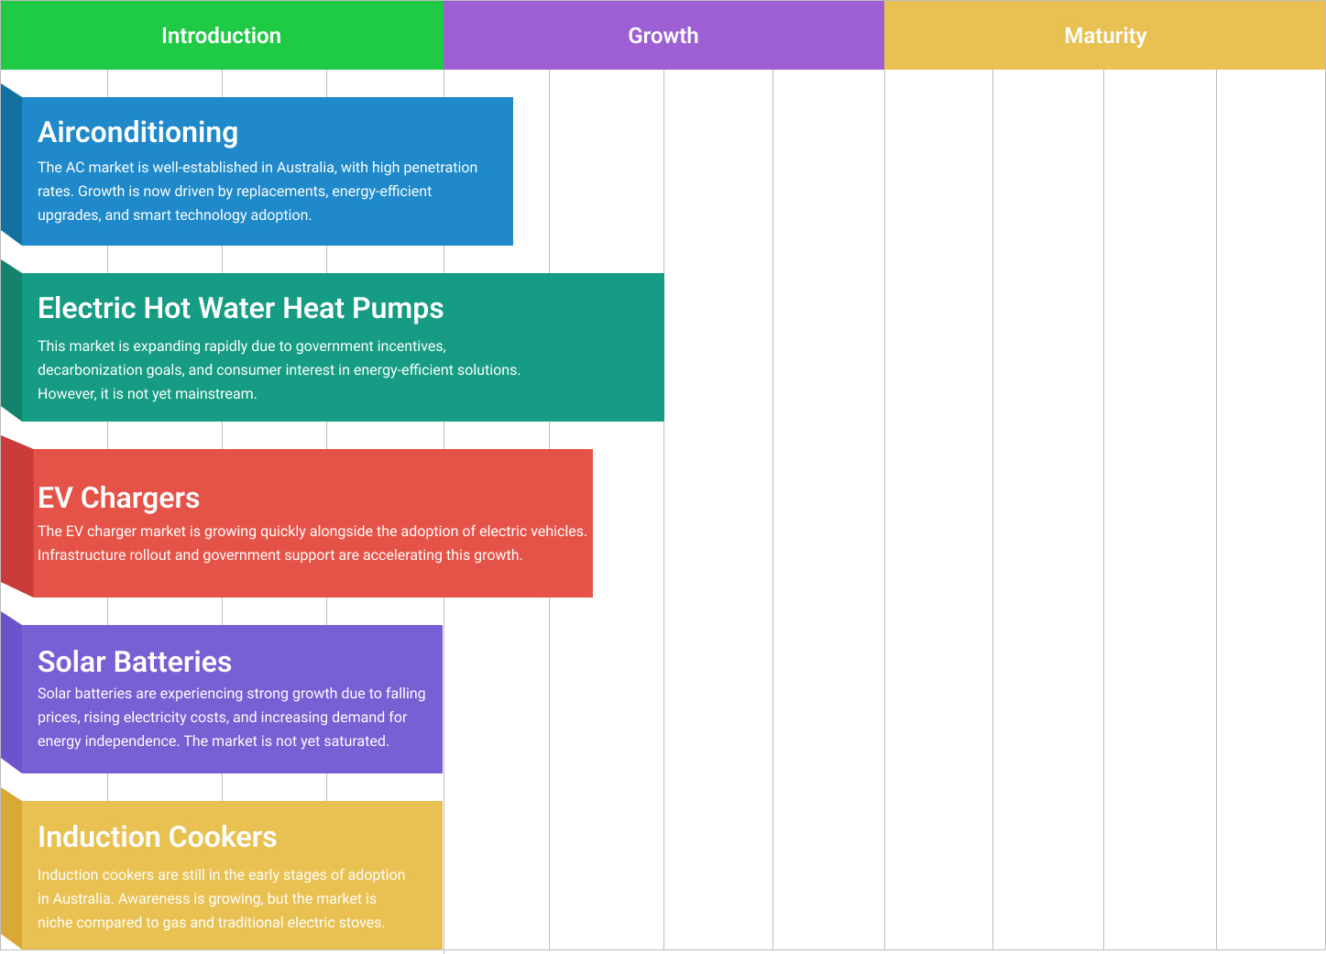Click the dark purple fold of the Solar Batteries bar
This screenshot has width=1326, height=954.
[x=11, y=694]
